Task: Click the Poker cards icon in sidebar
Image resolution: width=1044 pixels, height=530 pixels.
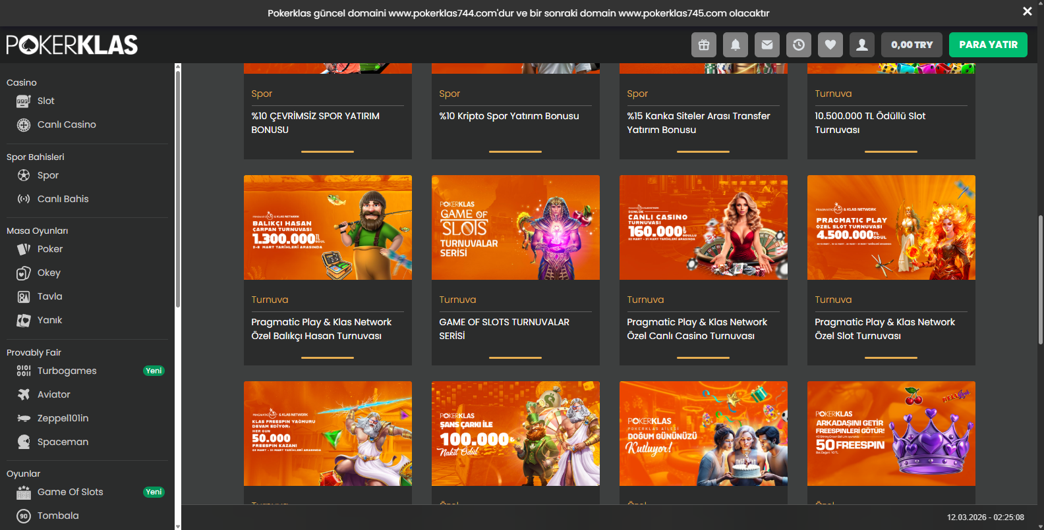Action: 24,249
